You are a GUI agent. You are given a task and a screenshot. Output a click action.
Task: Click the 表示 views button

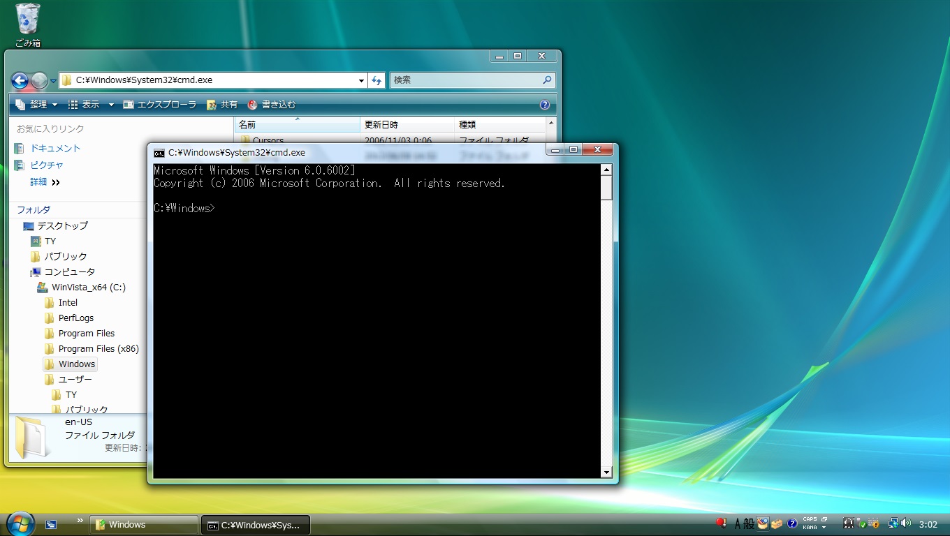point(84,105)
